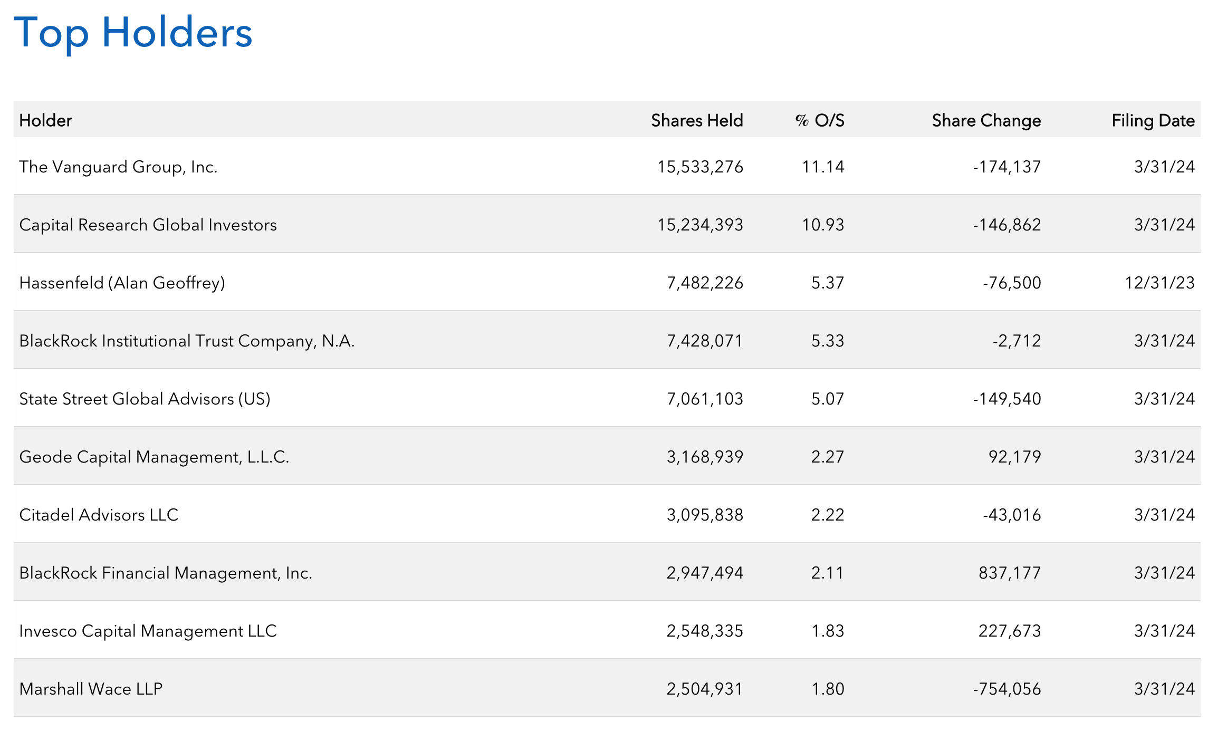Select shares held value 2,548,335
Screen dimensions: 1208x731
tap(705, 631)
